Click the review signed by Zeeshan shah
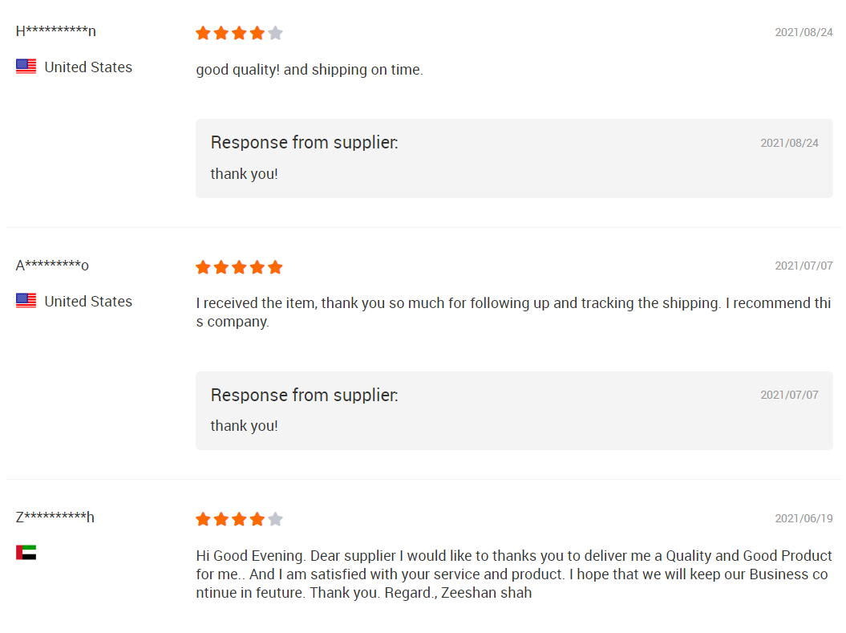846x633 pixels. click(513, 574)
